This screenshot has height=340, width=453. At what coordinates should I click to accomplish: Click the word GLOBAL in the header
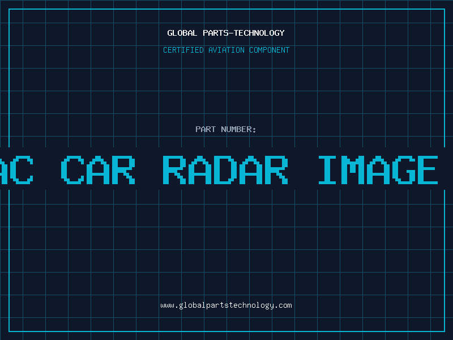(x=181, y=33)
